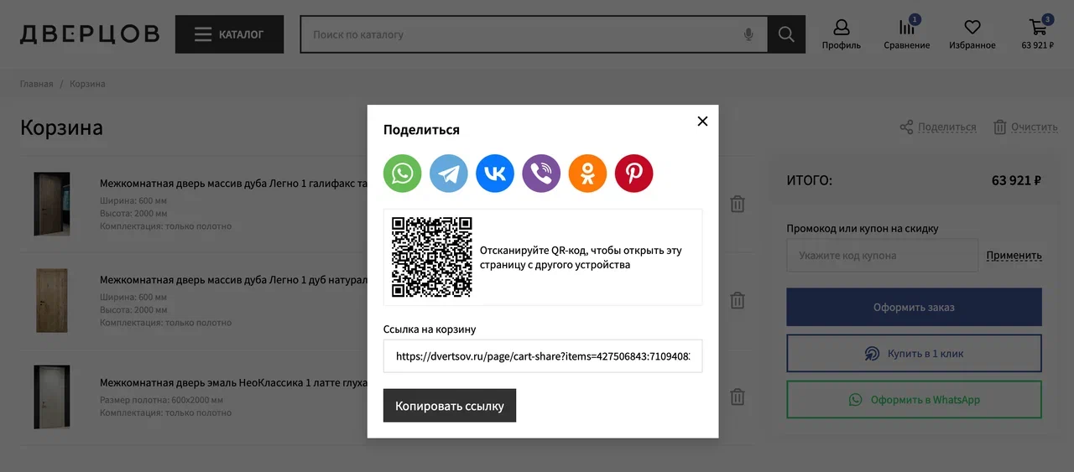The image size is (1074, 472).
Task: Click the Оформить заказ button
Action: 914,308
